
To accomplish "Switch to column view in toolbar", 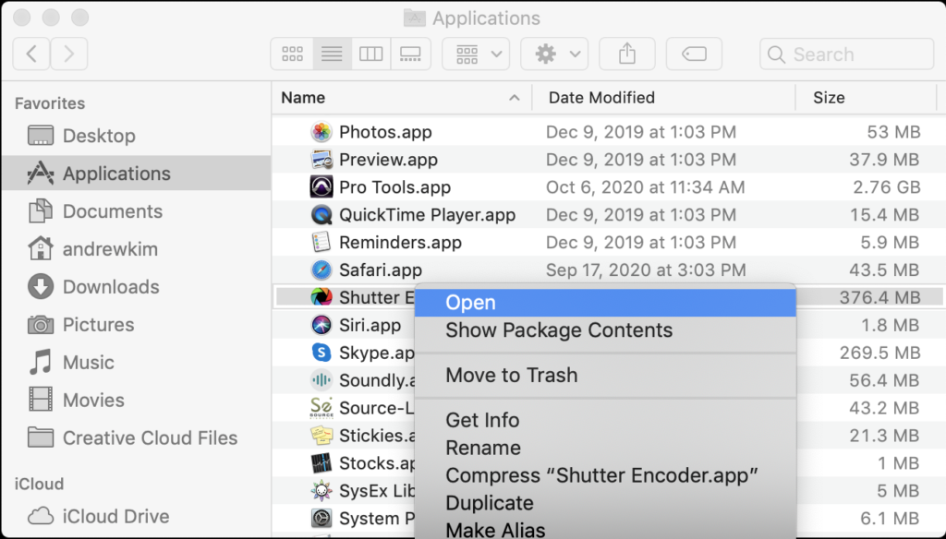I will click(x=370, y=54).
